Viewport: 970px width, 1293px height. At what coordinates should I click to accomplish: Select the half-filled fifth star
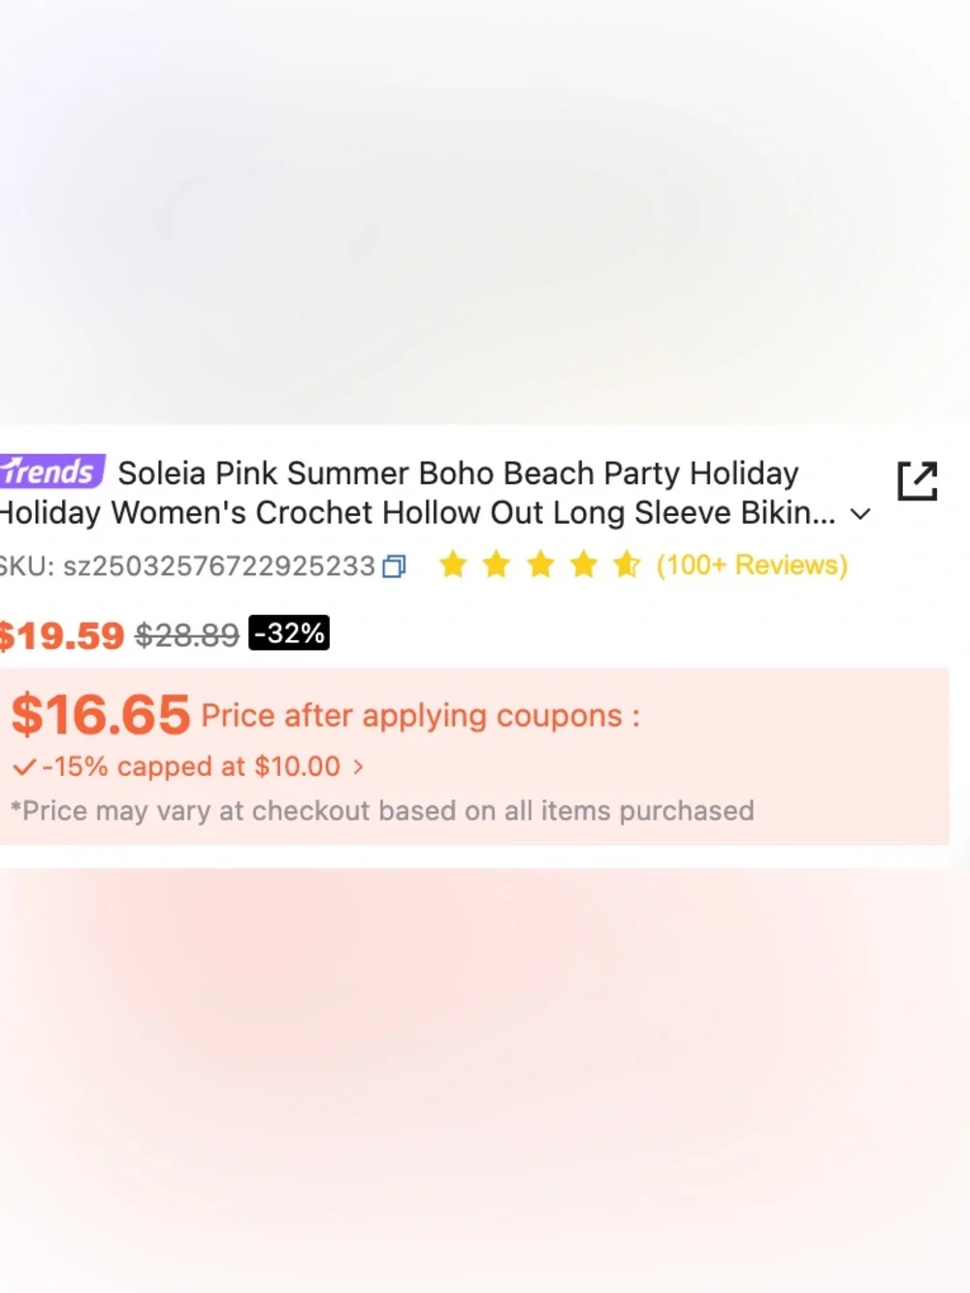pos(627,565)
